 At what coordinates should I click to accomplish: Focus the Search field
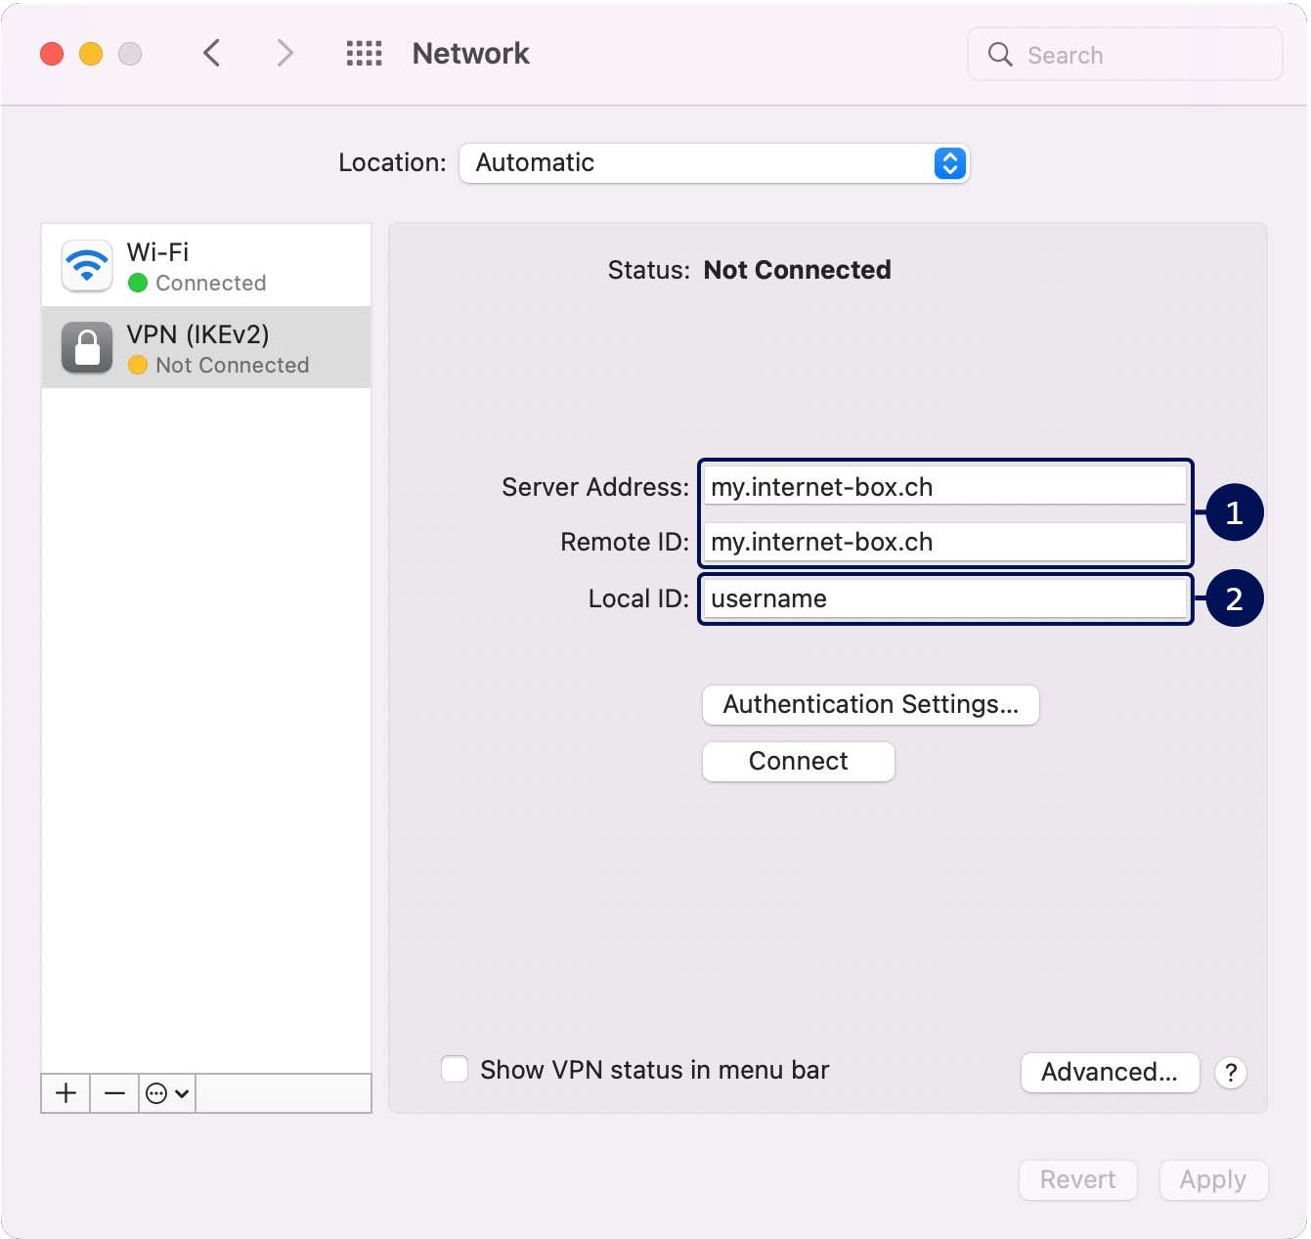(x=1125, y=55)
